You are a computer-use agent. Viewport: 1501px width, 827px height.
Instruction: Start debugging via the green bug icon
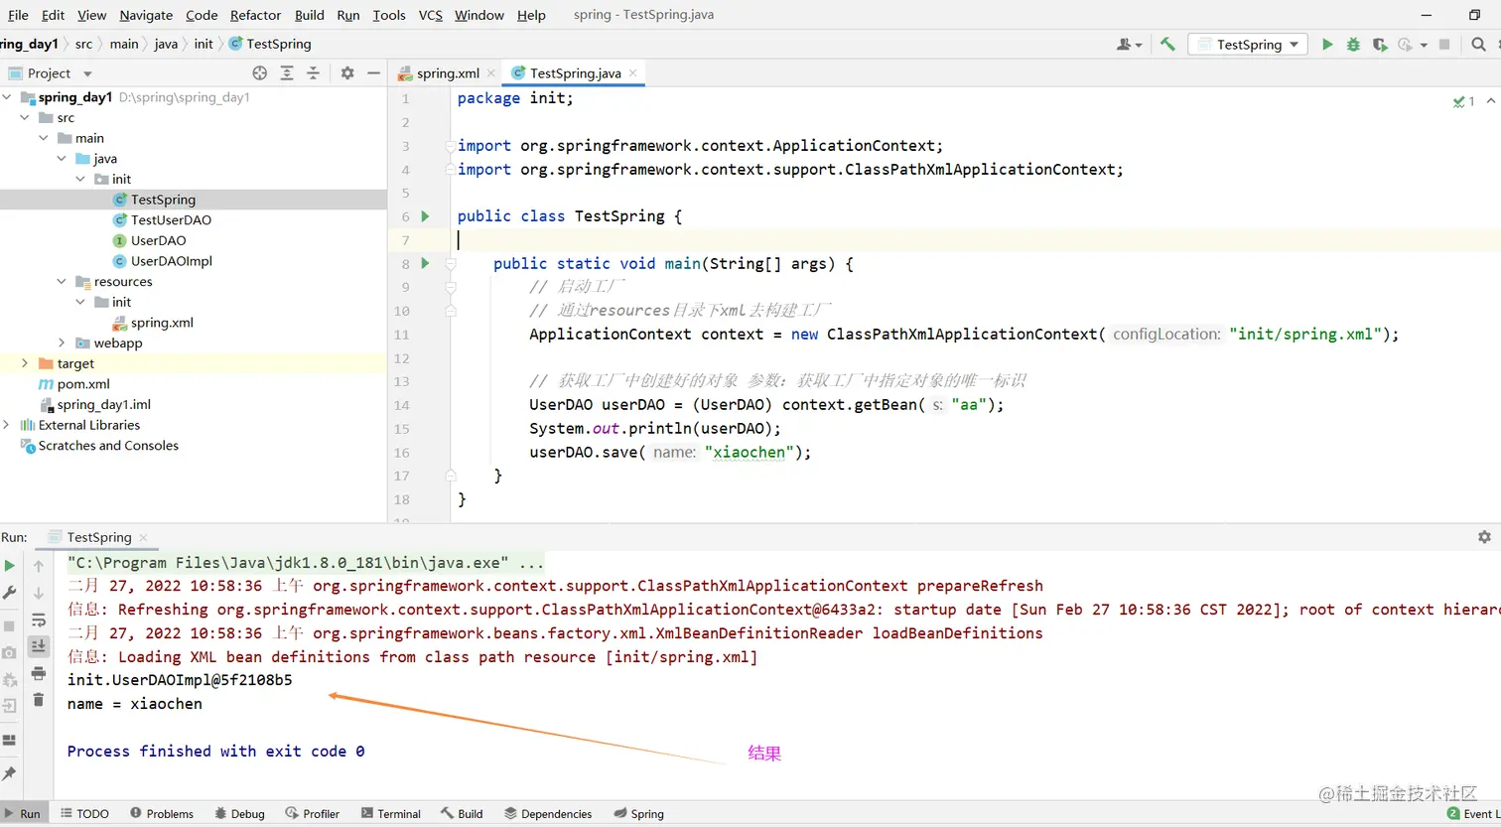pos(1353,44)
